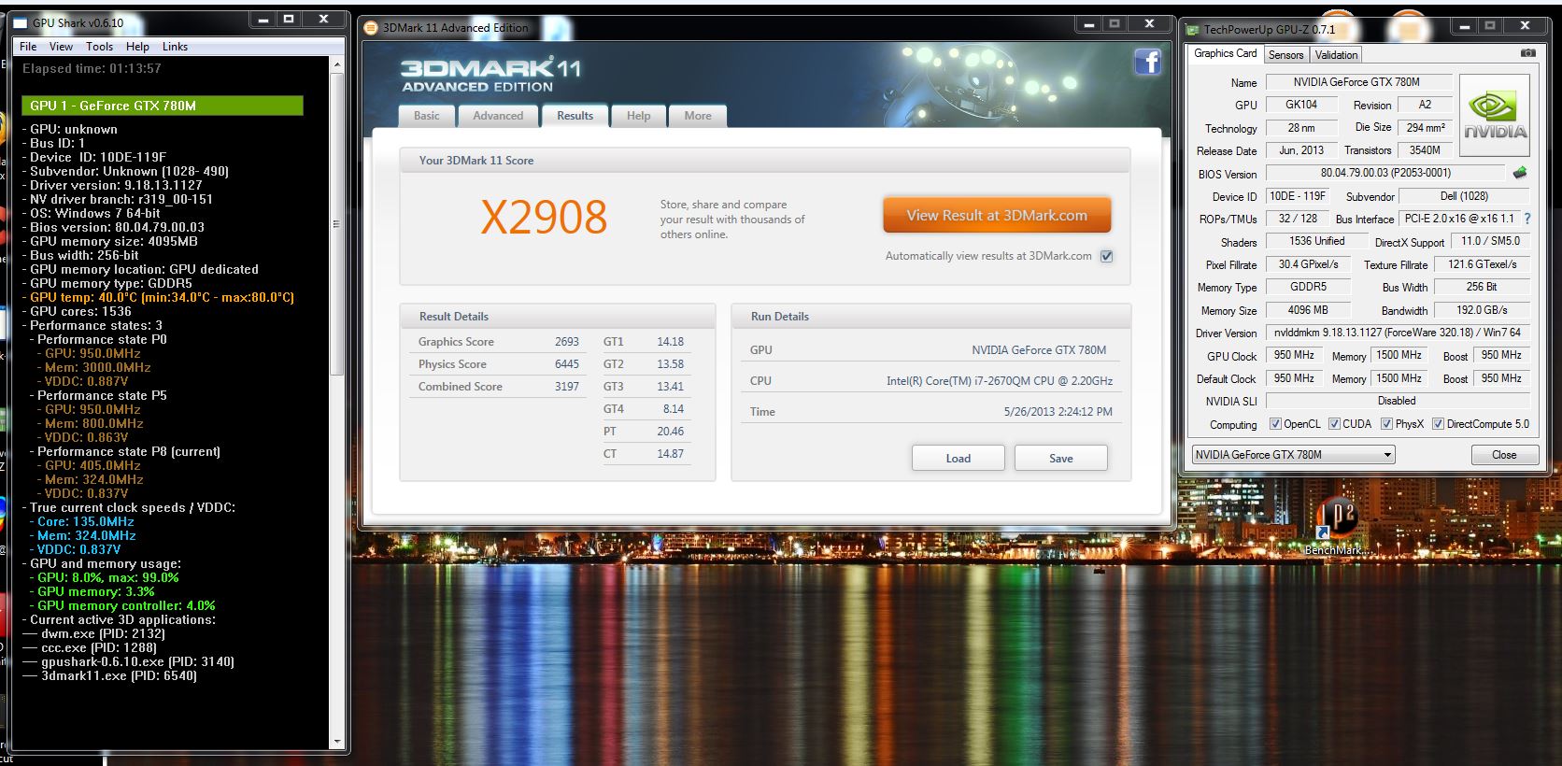Viewport: 1562px width, 766px height.
Task: Toggle the PhysX checkbox in GPU-Z
Action: pos(1386,424)
